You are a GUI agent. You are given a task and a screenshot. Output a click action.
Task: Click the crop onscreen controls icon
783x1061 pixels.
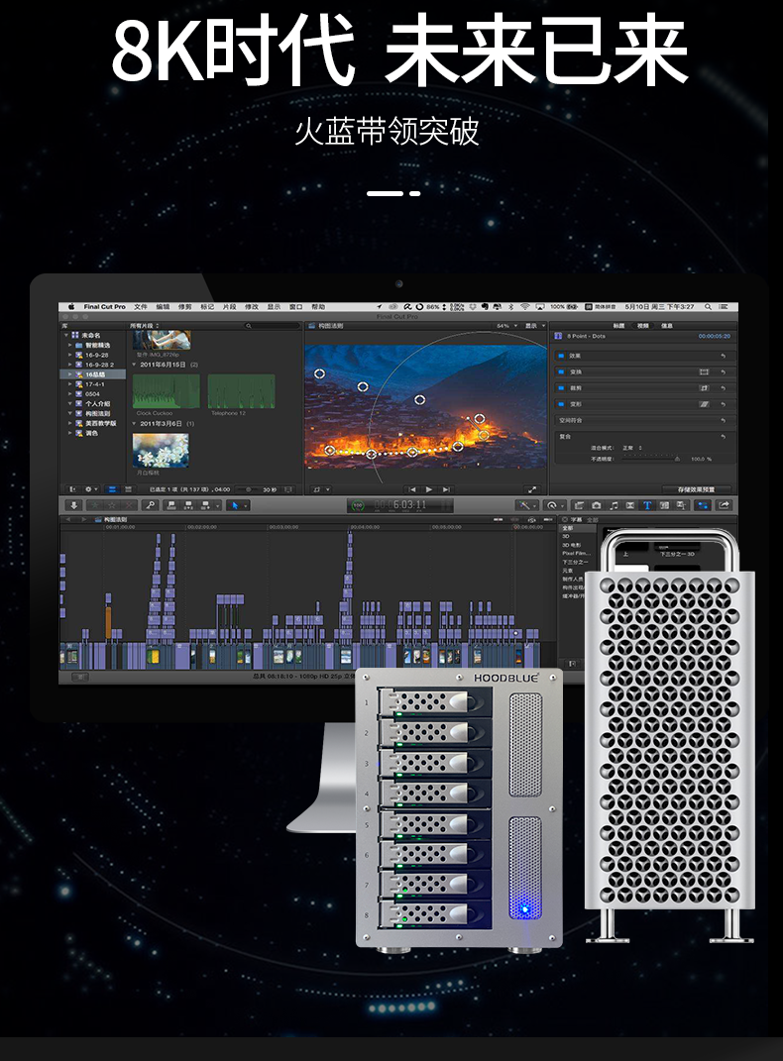(704, 387)
